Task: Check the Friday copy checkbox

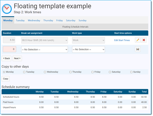Action: pos(92,72)
